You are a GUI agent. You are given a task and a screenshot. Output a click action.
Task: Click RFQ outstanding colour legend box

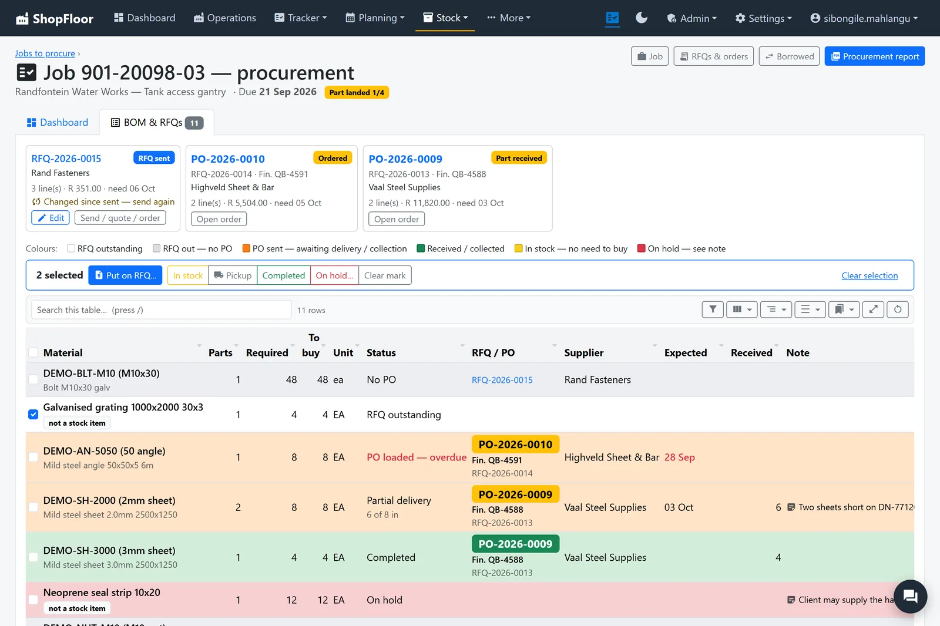71,248
